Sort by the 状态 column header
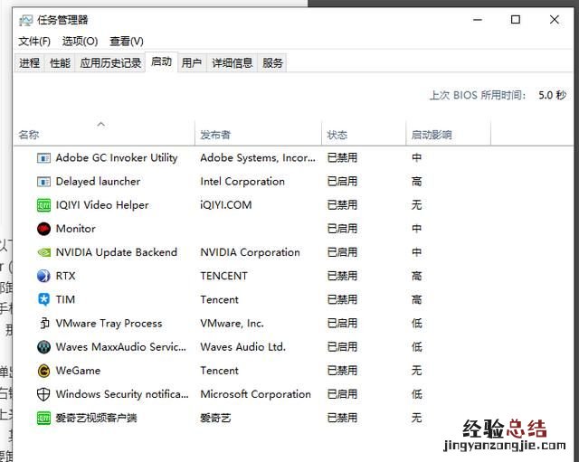The image size is (579, 462). [x=364, y=135]
